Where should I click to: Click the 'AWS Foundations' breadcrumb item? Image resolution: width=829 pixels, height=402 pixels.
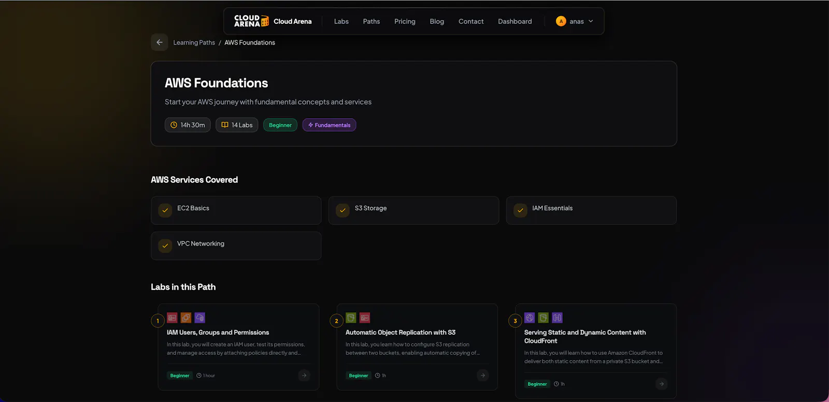(x=250, y=42)
